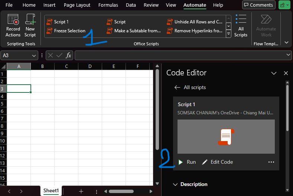293x196 pixels.
Task: Open the All Scripts list icon
Action: (x=241, y=25)
